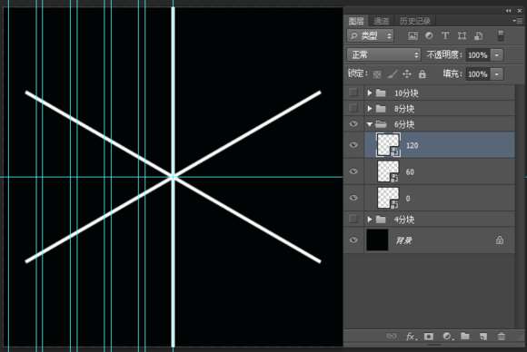Screen dimensions: 527x352
Task: Lock transparent pixels of layer
Action: point(377,74)
